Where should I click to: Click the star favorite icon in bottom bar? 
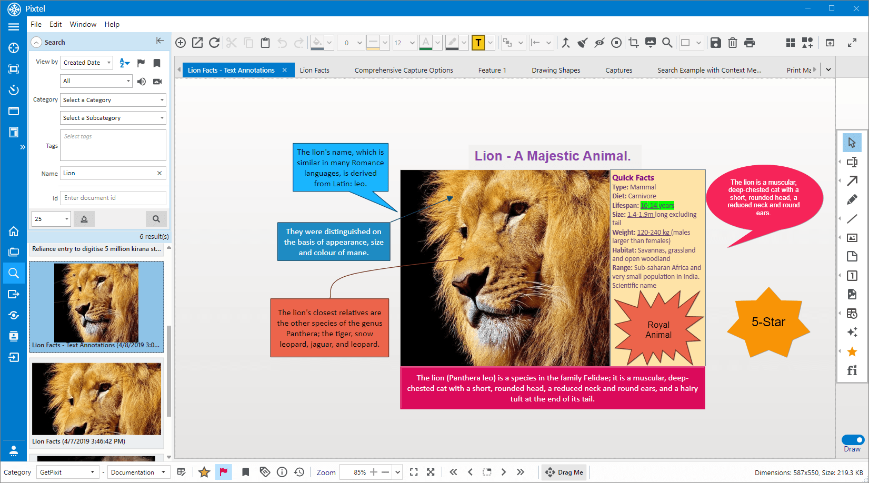click(204, 472)
